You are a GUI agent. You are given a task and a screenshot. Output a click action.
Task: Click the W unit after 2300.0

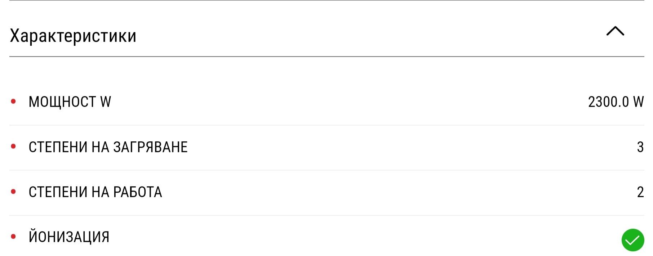pyautogui.click(x=639, y=102)
